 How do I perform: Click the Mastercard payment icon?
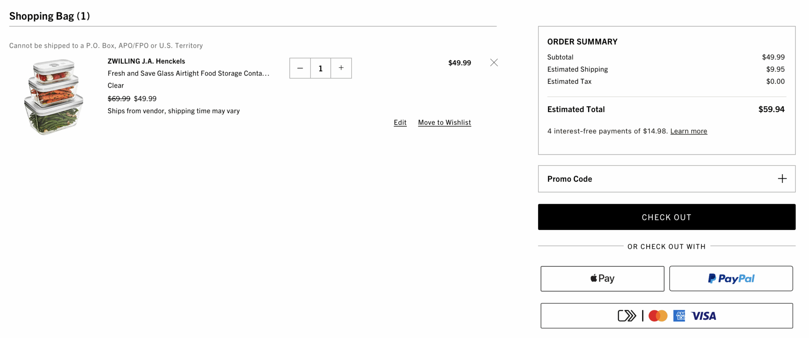[658, 315]
